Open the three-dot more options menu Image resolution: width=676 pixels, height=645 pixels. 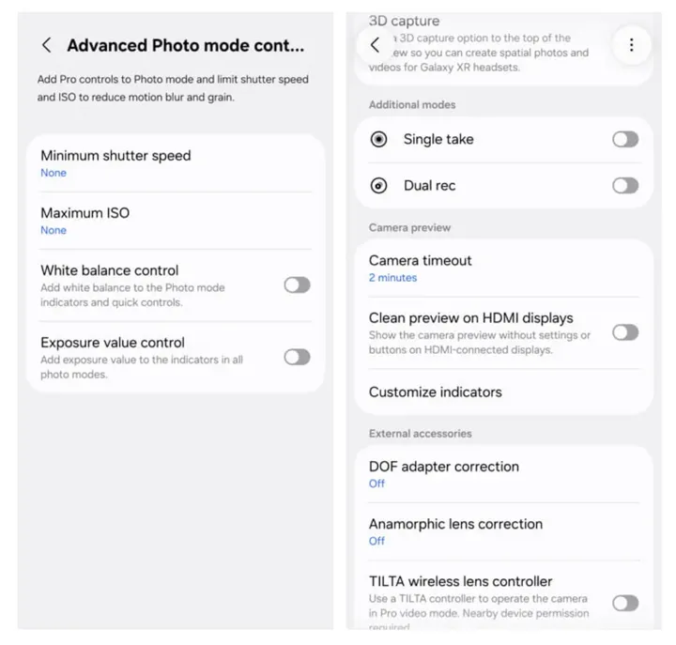(x=631, y=44)
